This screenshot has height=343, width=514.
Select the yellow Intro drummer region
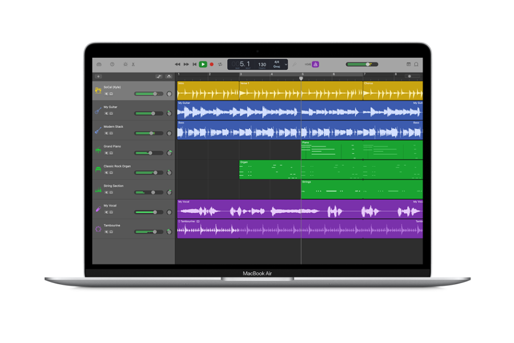tap(208, 91)
